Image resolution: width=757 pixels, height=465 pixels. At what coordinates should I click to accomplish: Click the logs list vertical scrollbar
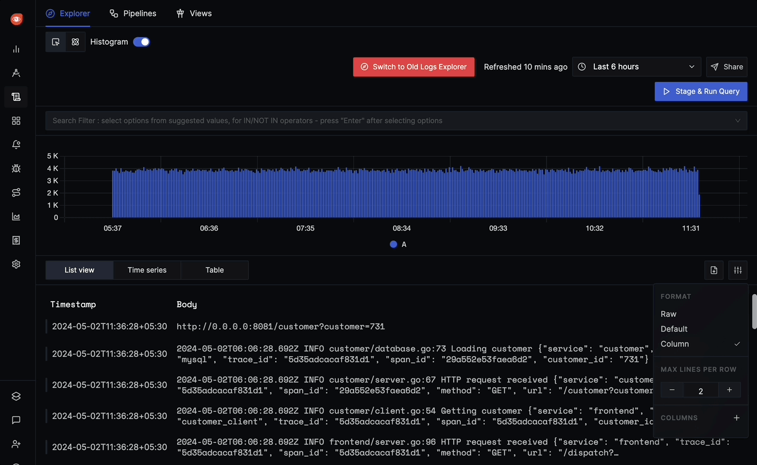tap(754, 311)
